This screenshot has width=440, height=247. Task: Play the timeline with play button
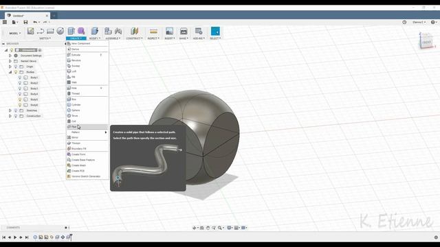coord(15,237)
